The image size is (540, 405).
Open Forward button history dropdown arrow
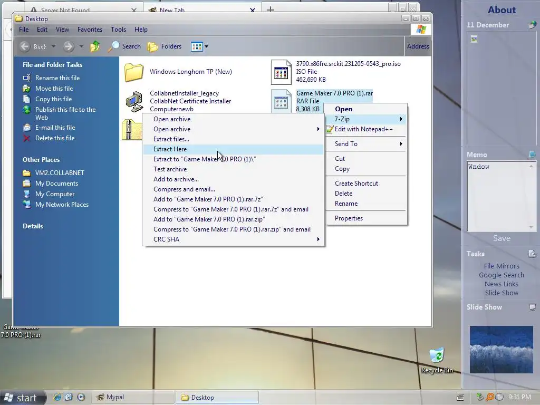(x=81, y=46)
